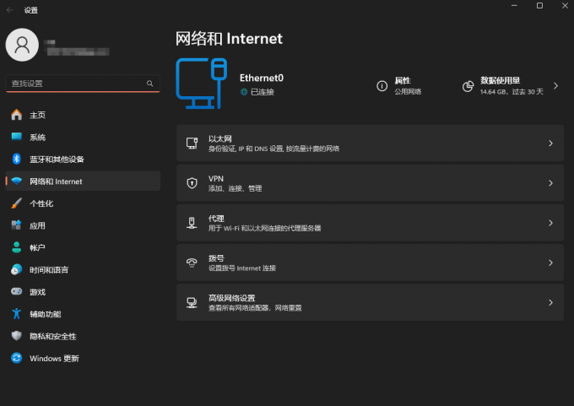Click the 代理 proxy server icon
The width and height of the screenshot is (574, 406).
192,223
